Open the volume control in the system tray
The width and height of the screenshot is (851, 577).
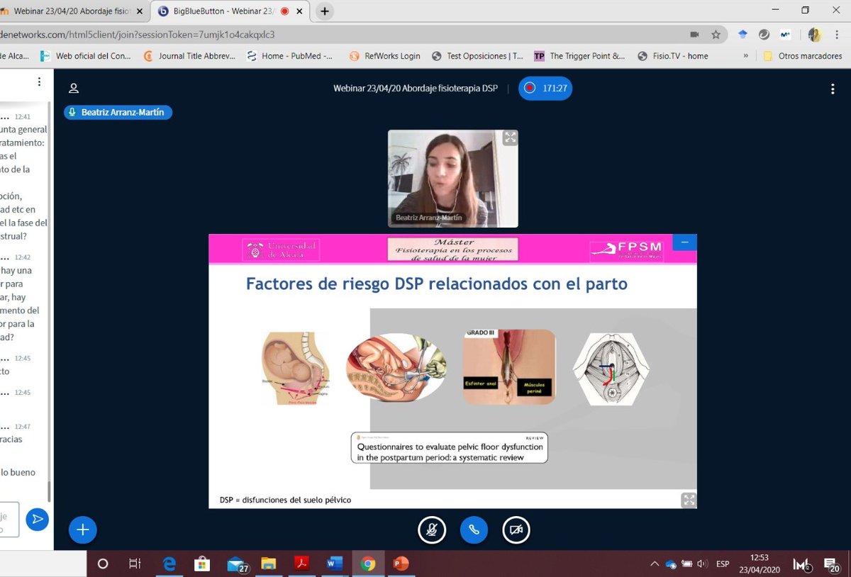coord(702,563)
